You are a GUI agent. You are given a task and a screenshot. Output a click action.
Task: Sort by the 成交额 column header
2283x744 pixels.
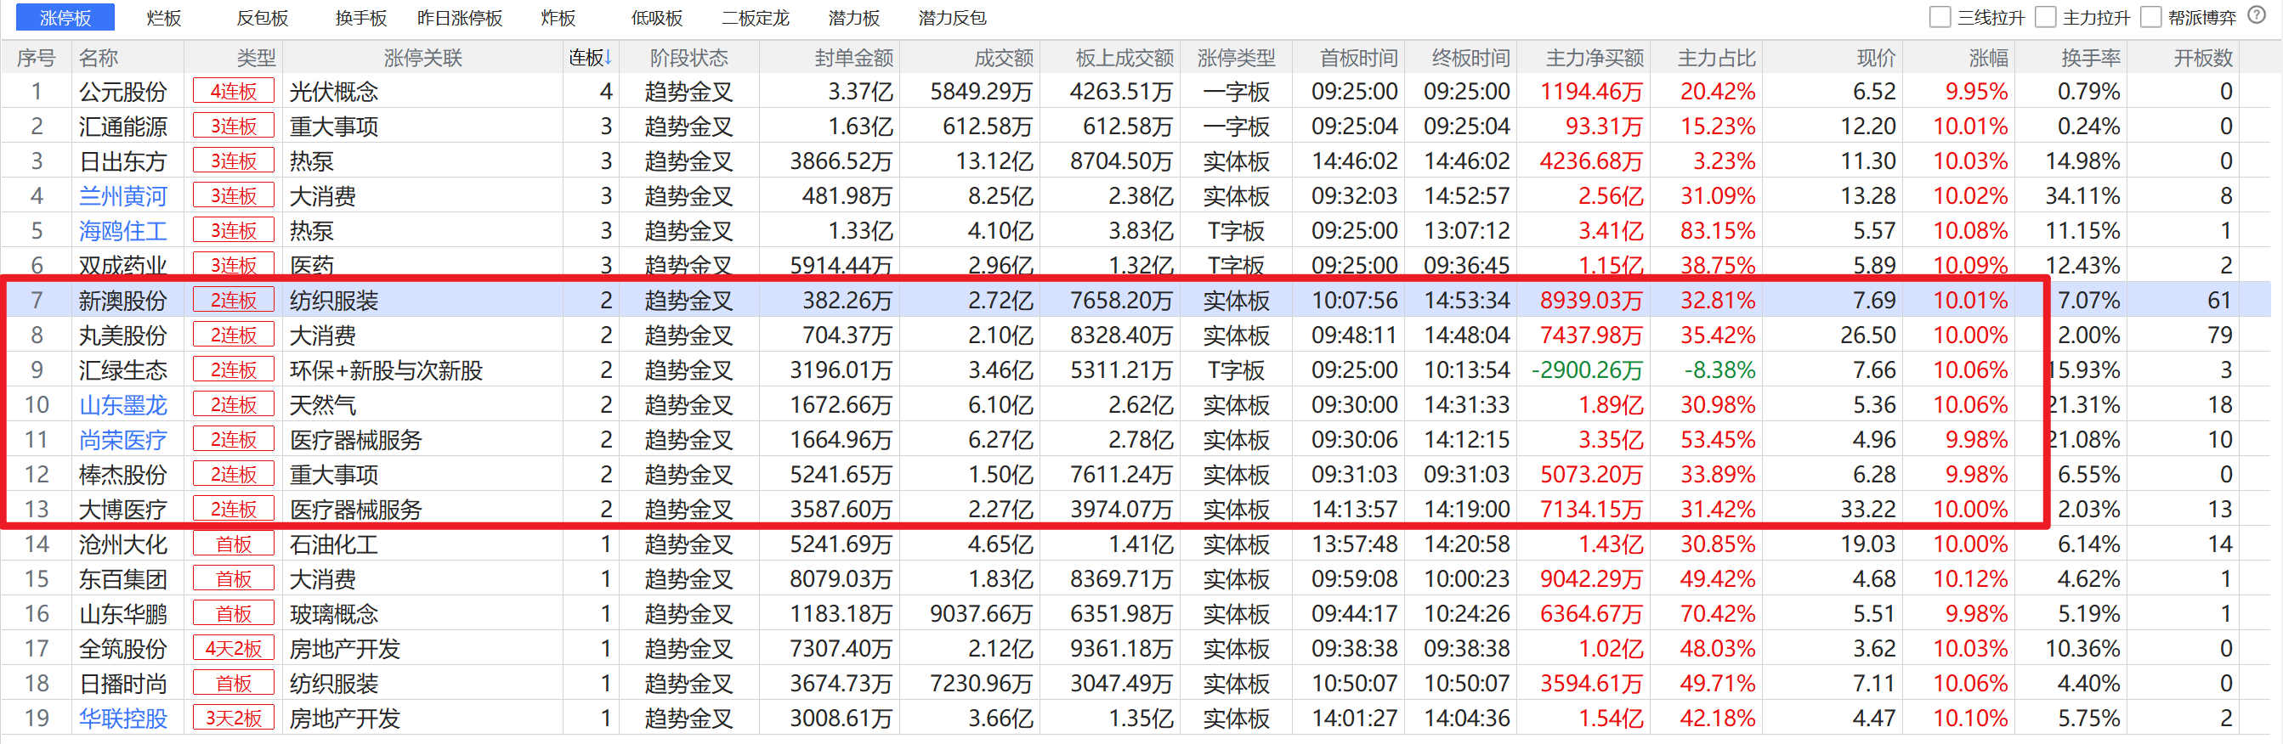(1003, 58)
